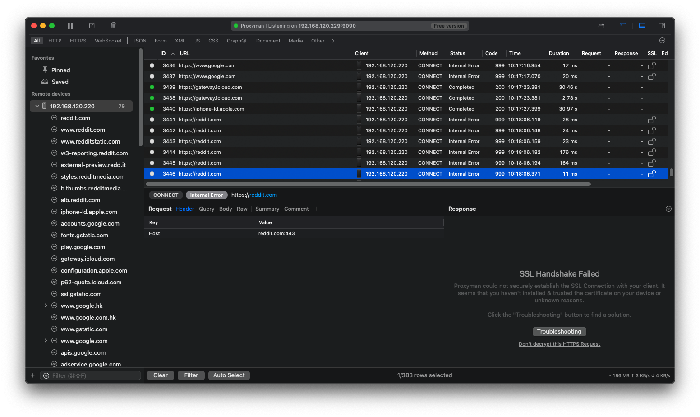
Task: Collapse the 192.168.120.220 device tree
Action: (37, 106)
